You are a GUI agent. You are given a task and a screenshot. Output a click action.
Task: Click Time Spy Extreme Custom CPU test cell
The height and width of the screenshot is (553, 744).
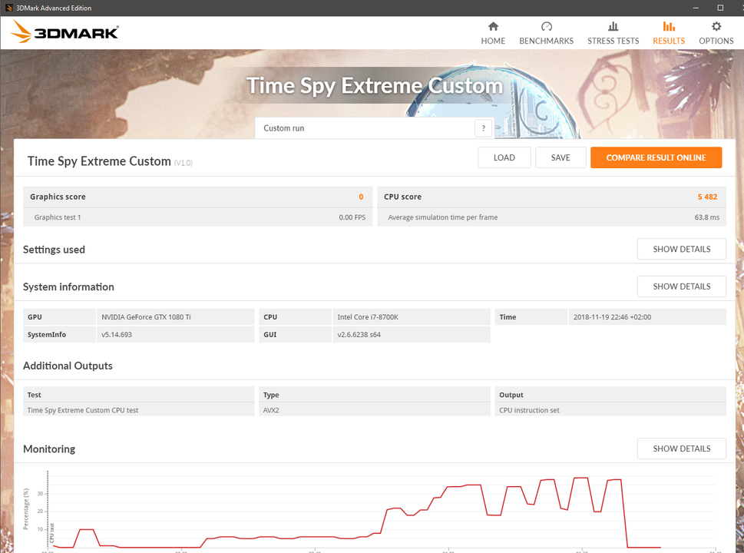coord(138,410)
